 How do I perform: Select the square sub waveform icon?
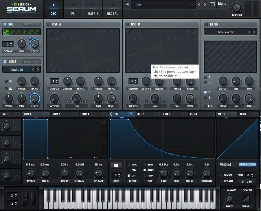[x=31, y=32]
